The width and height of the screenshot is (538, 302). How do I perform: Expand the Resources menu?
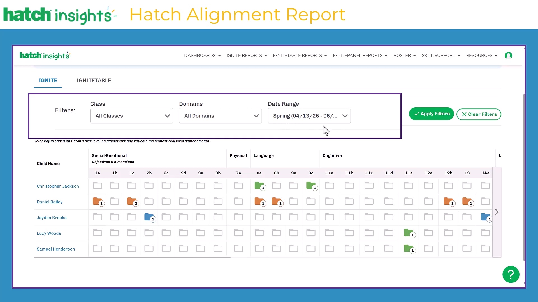(x=482, y=56)
